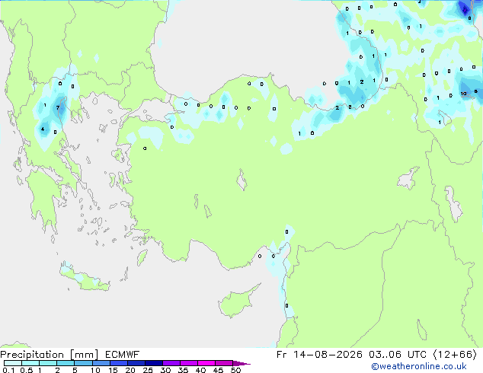Click the precipitation value '4' on the map
This screenshot has height=373, width=483.
pyautogui.click(x=43, y=129)
